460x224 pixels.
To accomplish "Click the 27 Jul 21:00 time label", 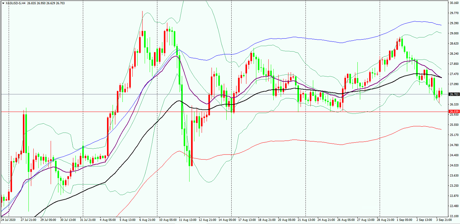I will pos(28,220).
